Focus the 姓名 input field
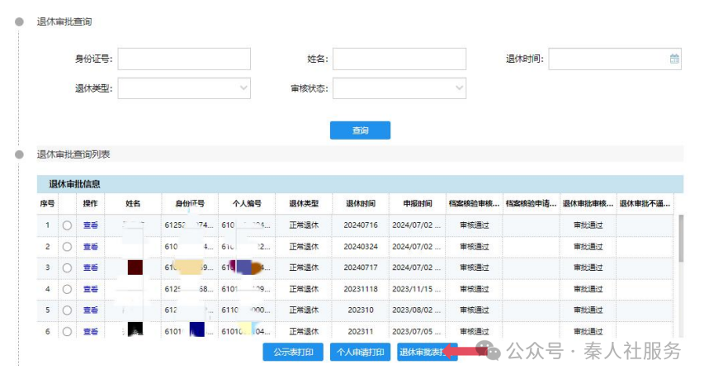Image resolution: width=704 pixels, height=379 pixels. [x=399, y=59]
